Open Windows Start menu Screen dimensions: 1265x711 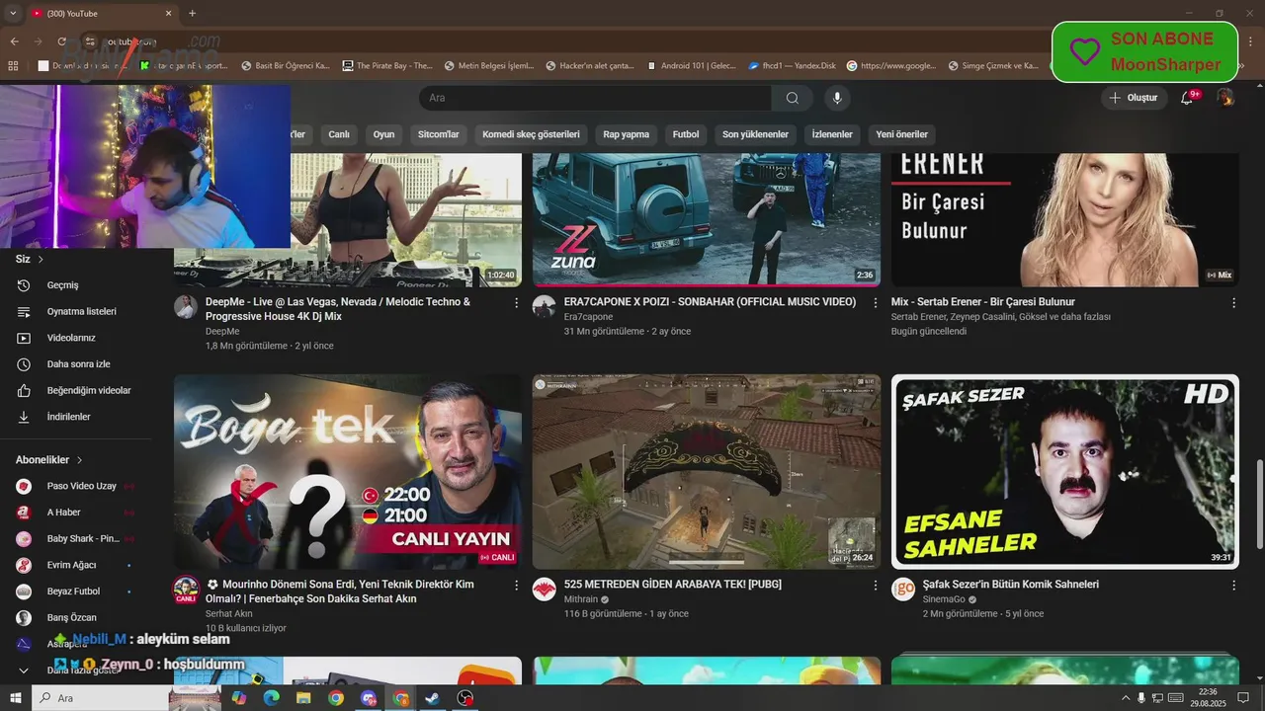point(15,698)
